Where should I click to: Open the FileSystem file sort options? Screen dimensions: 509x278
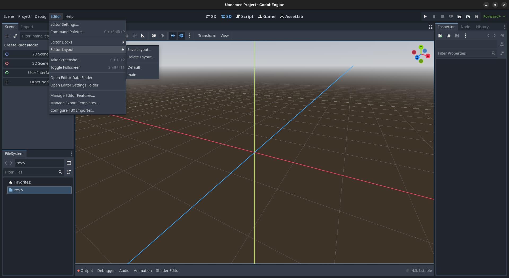click(x=69, y=172)
